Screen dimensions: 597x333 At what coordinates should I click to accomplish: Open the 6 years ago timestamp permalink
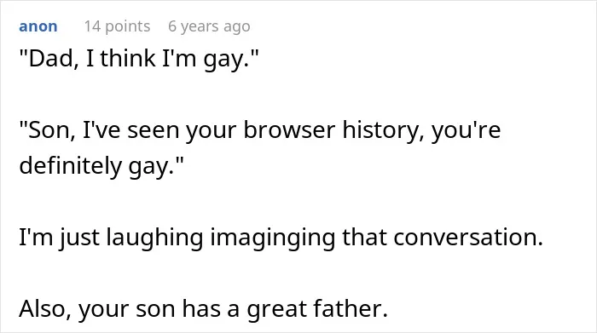click(210, 26)
